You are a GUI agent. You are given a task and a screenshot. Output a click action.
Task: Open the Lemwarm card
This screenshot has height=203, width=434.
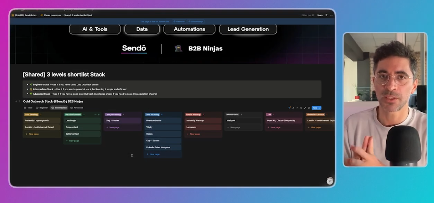[x=203, y=127]
